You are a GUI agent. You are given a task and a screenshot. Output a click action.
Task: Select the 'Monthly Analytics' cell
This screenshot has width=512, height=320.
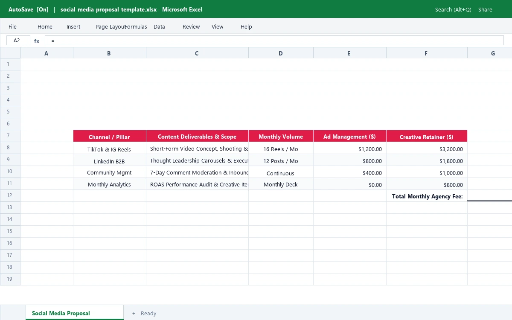[110, 184]
